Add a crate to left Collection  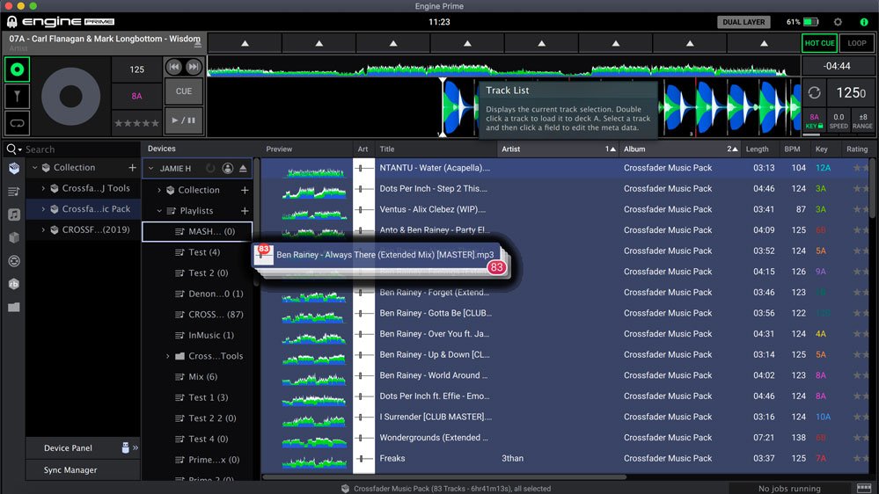[132, 168]
